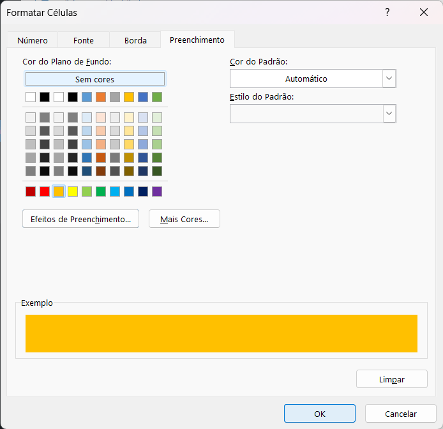Switch to the Número tab
Screen dimensions: 443x429
(x=33, y=40)
